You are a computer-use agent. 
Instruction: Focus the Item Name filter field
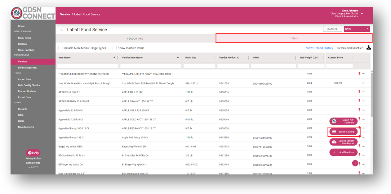pyautogui.click(x=87, y=66)
